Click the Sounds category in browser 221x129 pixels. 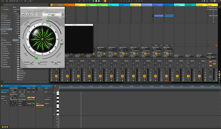(5, 16)
